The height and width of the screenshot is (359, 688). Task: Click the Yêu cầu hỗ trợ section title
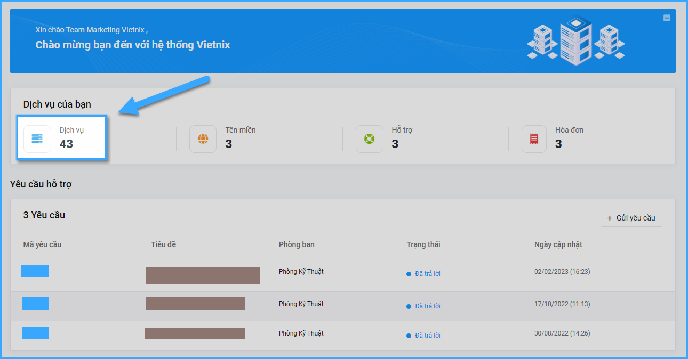[41, 184]
